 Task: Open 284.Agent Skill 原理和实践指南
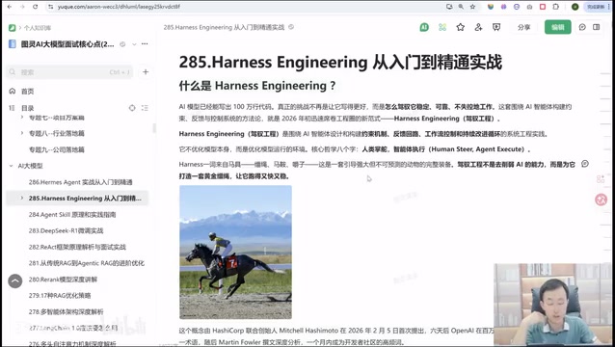point(72,215)
